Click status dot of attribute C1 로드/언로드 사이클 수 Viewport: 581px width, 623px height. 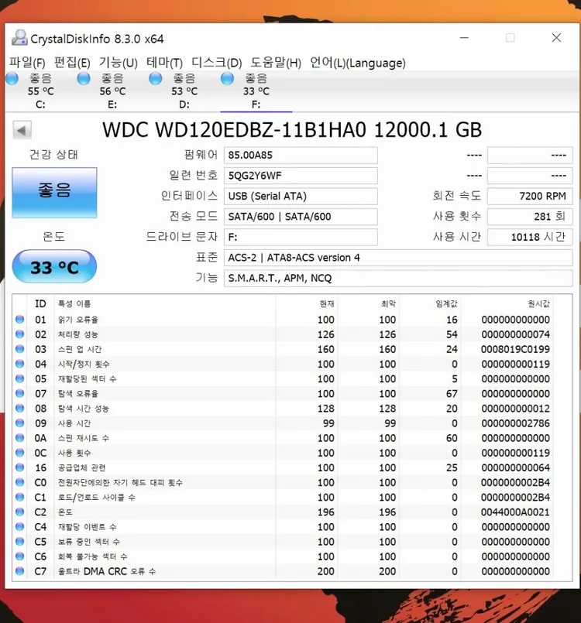19,497
